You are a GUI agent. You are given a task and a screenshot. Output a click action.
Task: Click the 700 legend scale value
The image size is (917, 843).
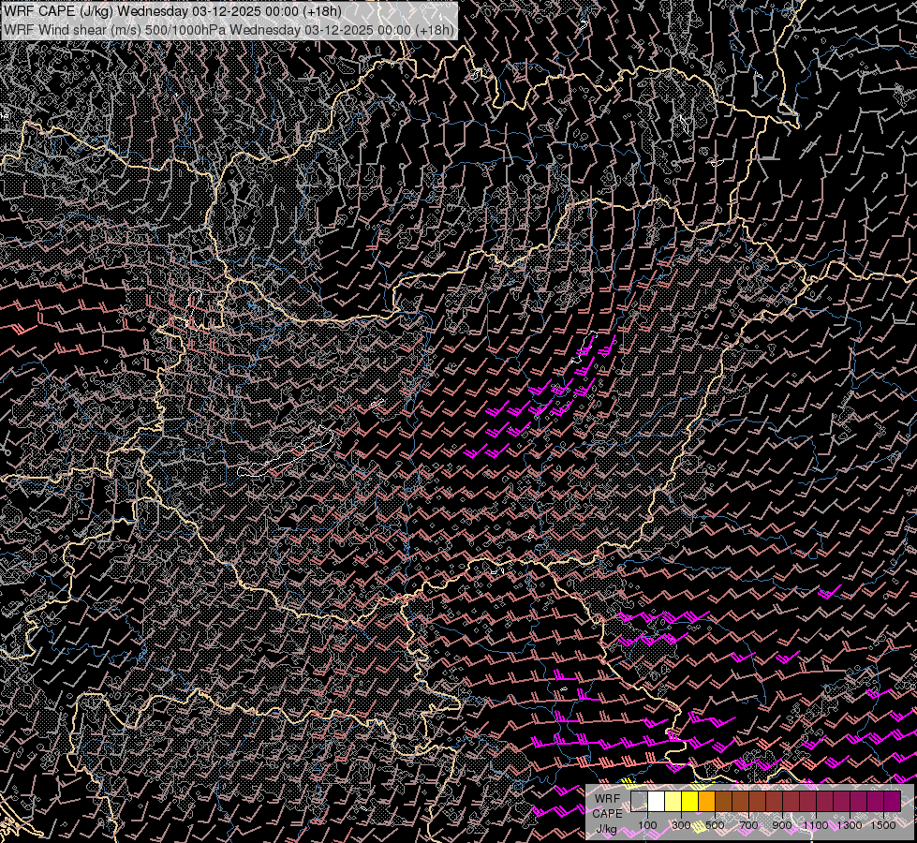[748, 825]
